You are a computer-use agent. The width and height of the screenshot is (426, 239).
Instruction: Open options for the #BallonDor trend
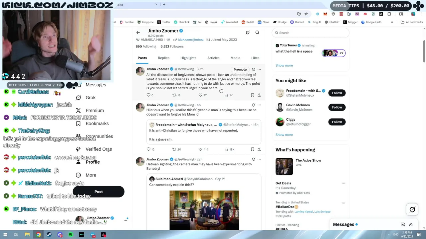pos(343,203)
